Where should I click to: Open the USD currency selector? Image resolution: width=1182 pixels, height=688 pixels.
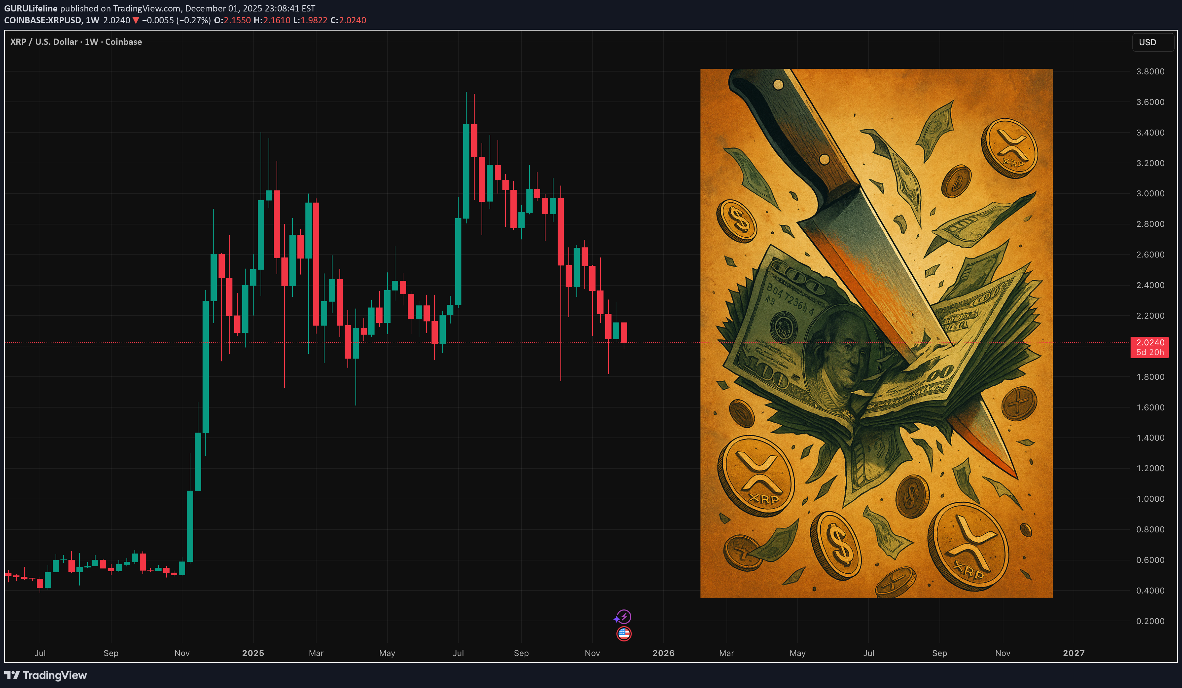tap(1152, 42)
